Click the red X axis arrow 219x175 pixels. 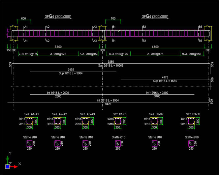point(14,167)
